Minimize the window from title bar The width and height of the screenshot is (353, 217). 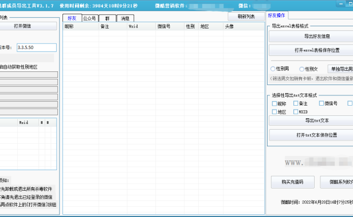point(341,4)
